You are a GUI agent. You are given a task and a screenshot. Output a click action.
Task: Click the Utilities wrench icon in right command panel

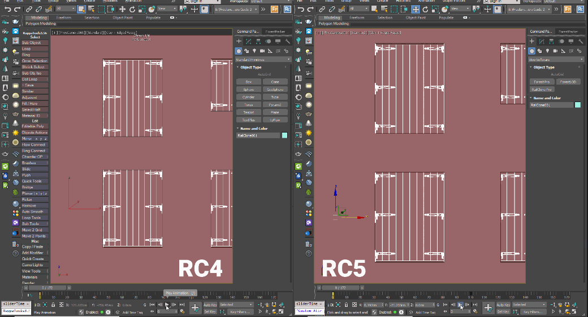click(581, 41)
